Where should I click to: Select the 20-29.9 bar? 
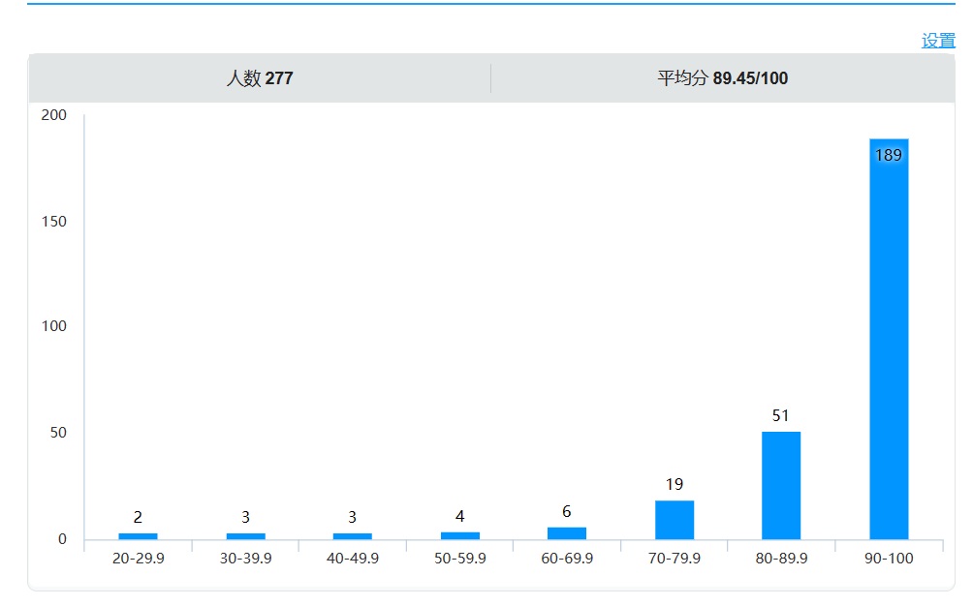[138, 536]
